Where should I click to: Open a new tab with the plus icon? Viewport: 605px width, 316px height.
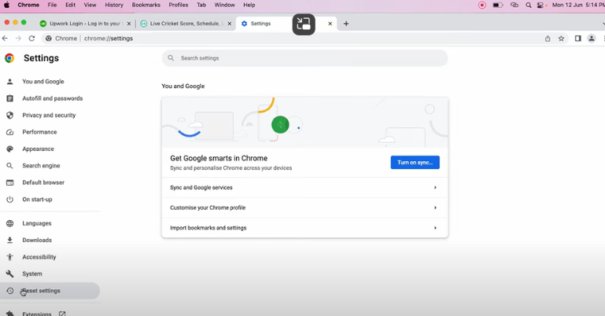[346, 24]
